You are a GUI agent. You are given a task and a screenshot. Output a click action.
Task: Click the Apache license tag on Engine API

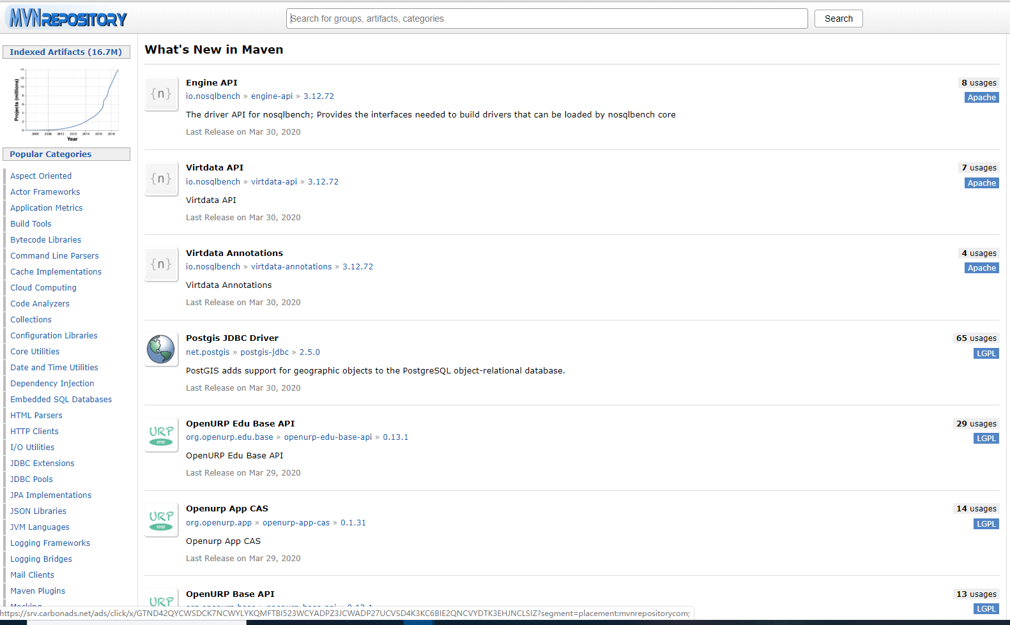981,98
